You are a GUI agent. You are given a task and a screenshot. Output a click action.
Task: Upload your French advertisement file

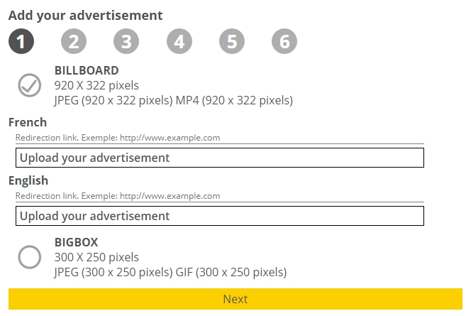point(219,158)
